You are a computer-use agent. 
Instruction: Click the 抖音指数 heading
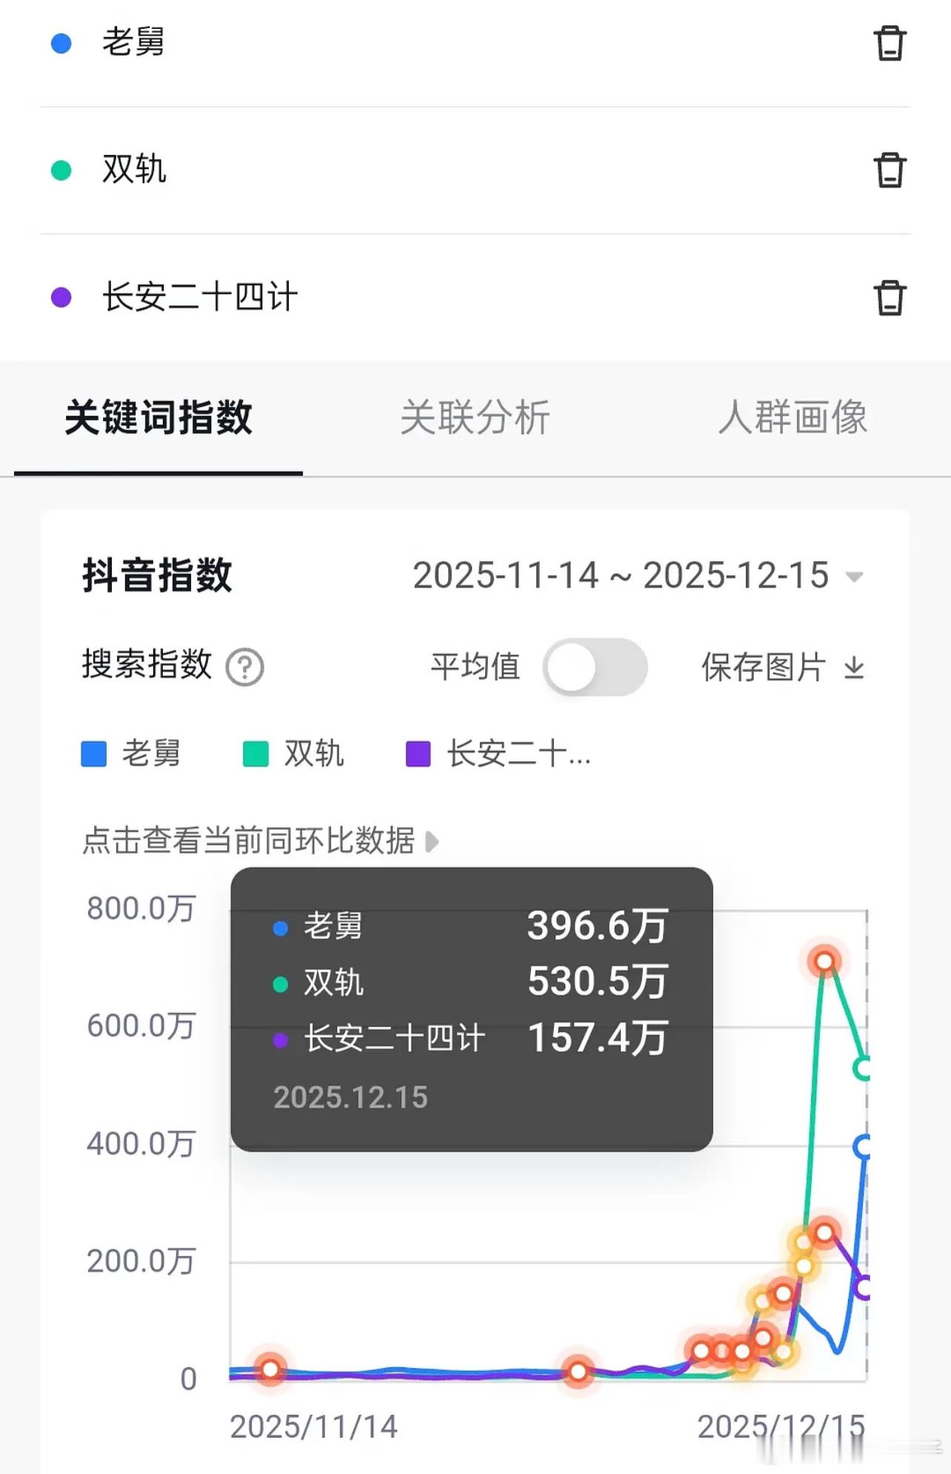(158, 576)
